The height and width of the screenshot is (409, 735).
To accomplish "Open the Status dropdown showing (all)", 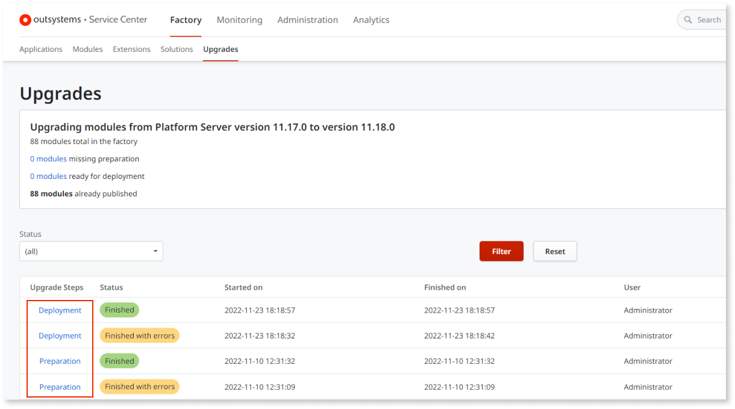I will [x=90, y=251].
